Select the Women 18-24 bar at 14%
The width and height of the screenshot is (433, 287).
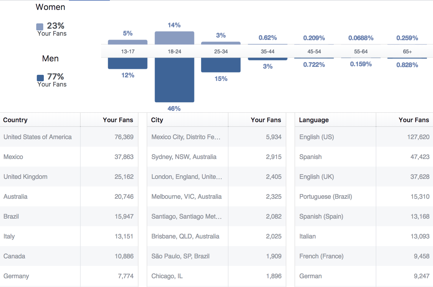click(174, 38)
